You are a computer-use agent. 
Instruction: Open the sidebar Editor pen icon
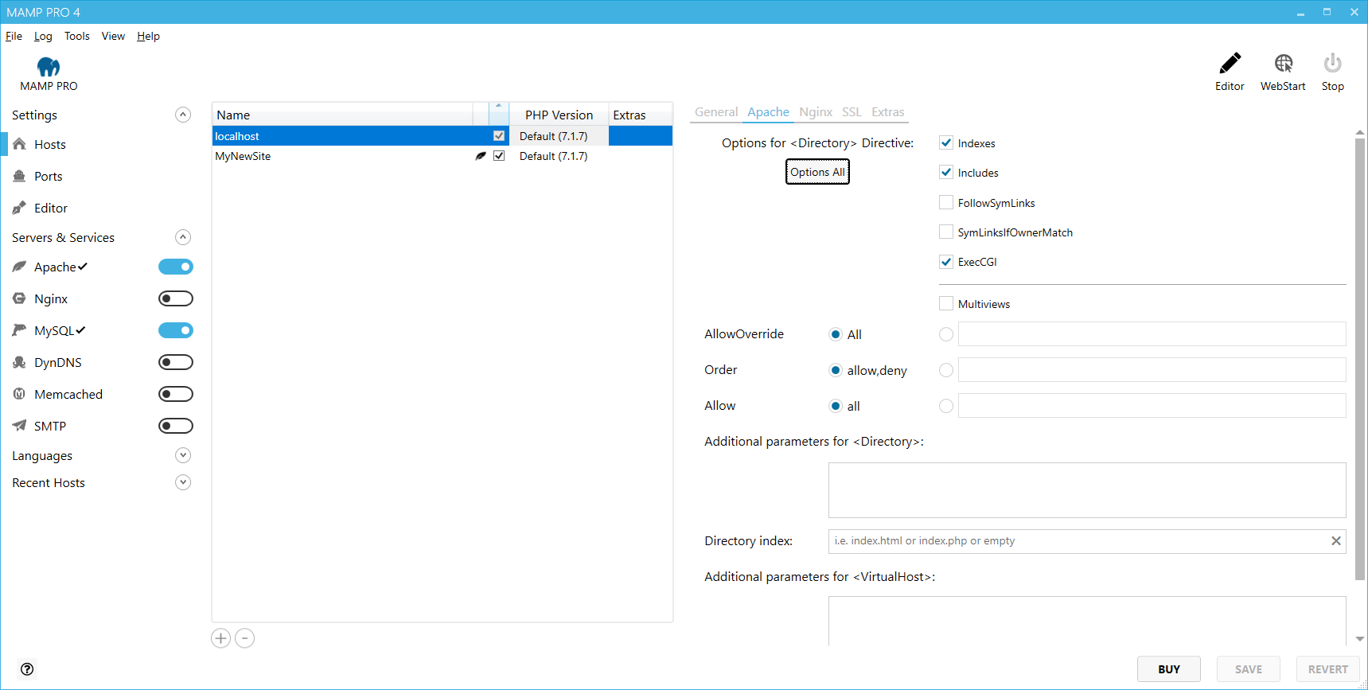(20, 208)
